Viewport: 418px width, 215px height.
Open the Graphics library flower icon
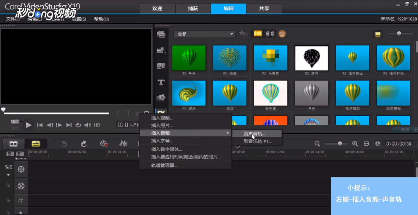161,97
